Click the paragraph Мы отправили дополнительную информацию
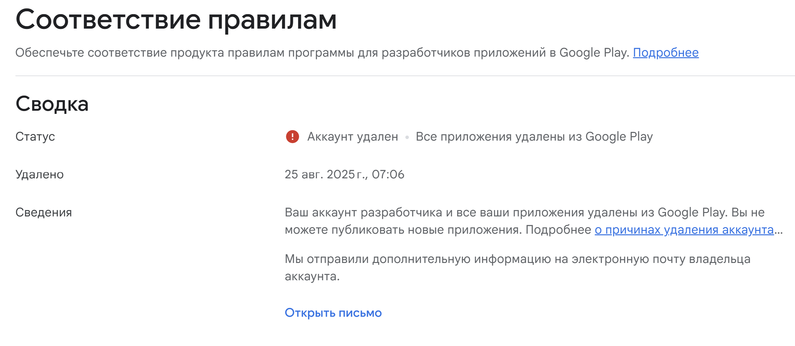The width and height of the screenshot is (795, 346). coord(518,268)
